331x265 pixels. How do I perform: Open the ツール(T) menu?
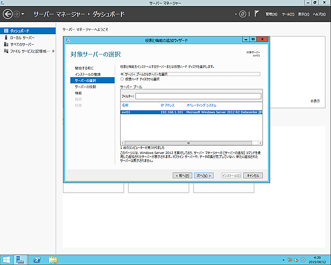[288, 13]
